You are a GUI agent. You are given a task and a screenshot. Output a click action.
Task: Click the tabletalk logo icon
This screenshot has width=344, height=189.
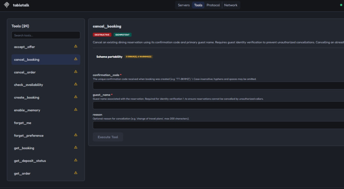pyautogui.click(x=6, y=5)
